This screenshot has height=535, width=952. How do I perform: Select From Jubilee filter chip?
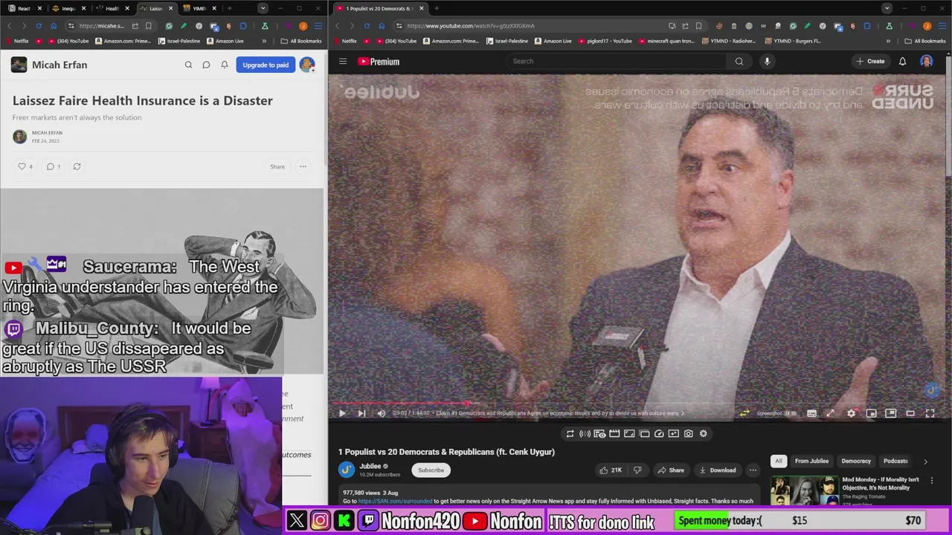coord(811,461)
